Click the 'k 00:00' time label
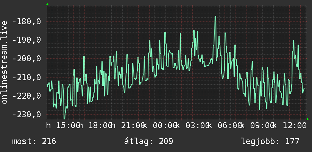 tap(160, 126)
